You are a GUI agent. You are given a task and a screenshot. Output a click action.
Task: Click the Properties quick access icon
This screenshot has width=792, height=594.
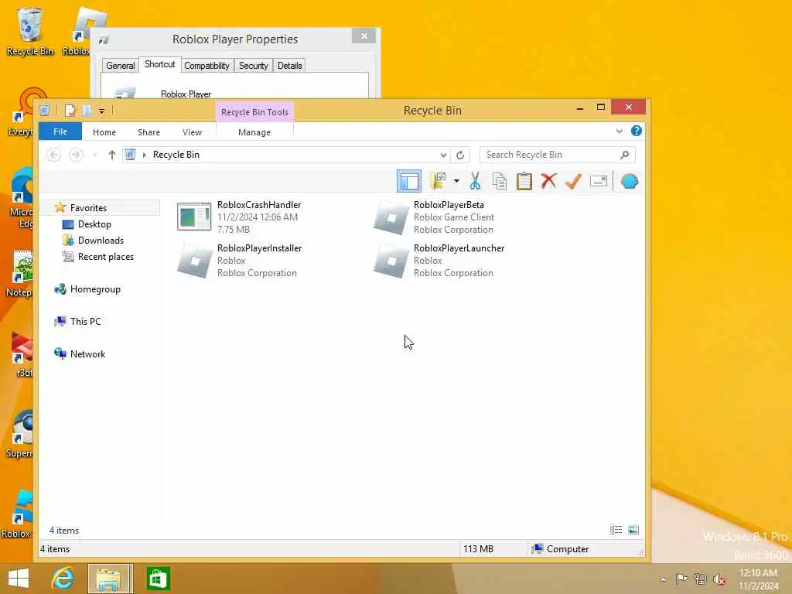coord(70,110)
